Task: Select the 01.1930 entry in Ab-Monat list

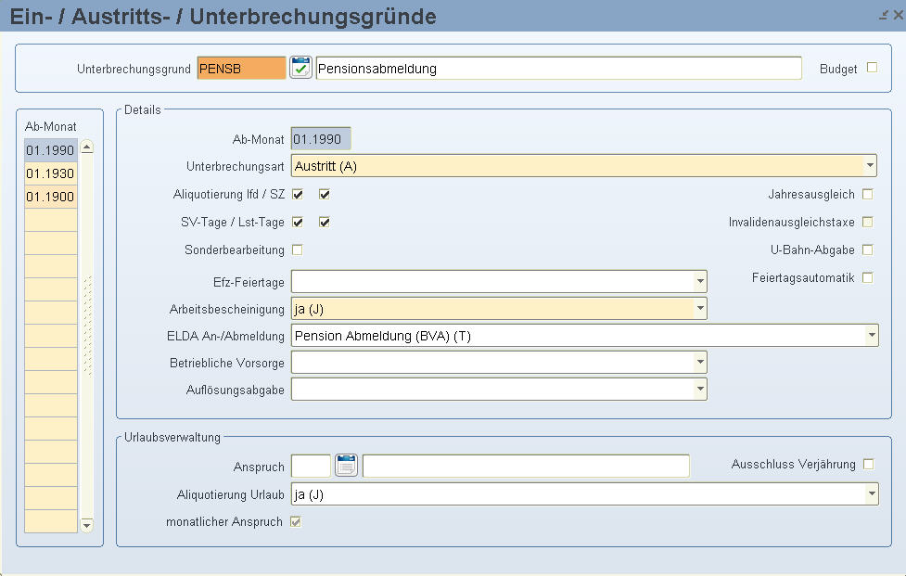Action: [x=51, y=173]
